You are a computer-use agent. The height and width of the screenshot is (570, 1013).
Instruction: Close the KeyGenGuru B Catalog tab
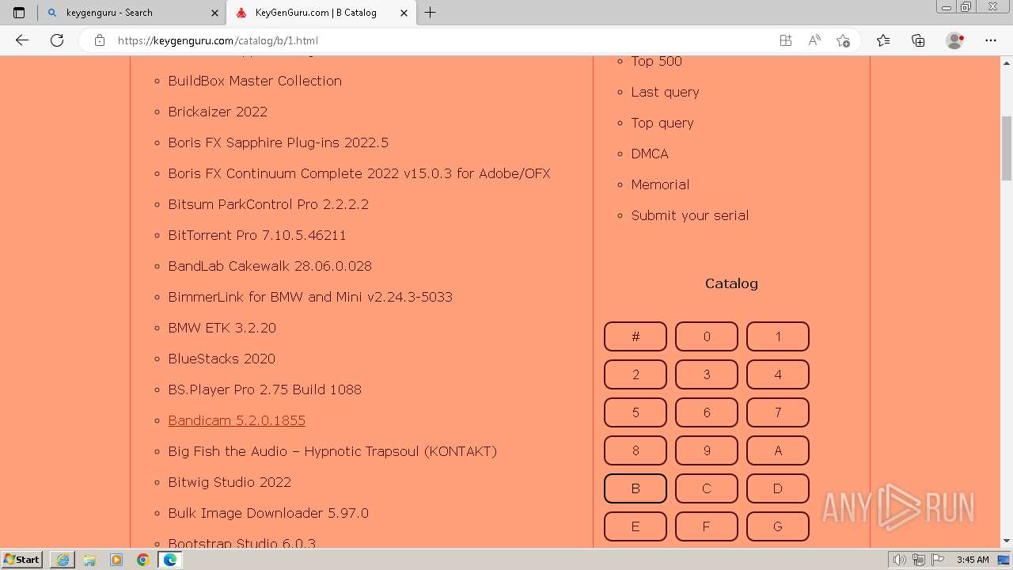[404, 13]
